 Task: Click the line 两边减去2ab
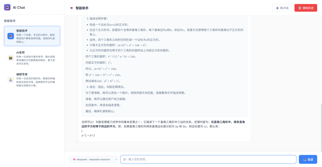click(x=103, y=81)
